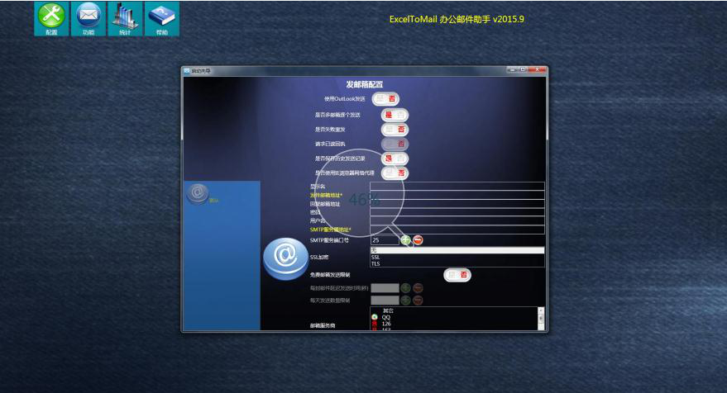Click the large blue @ mail icon
The image size is (727, 393).
click(285, 257)
